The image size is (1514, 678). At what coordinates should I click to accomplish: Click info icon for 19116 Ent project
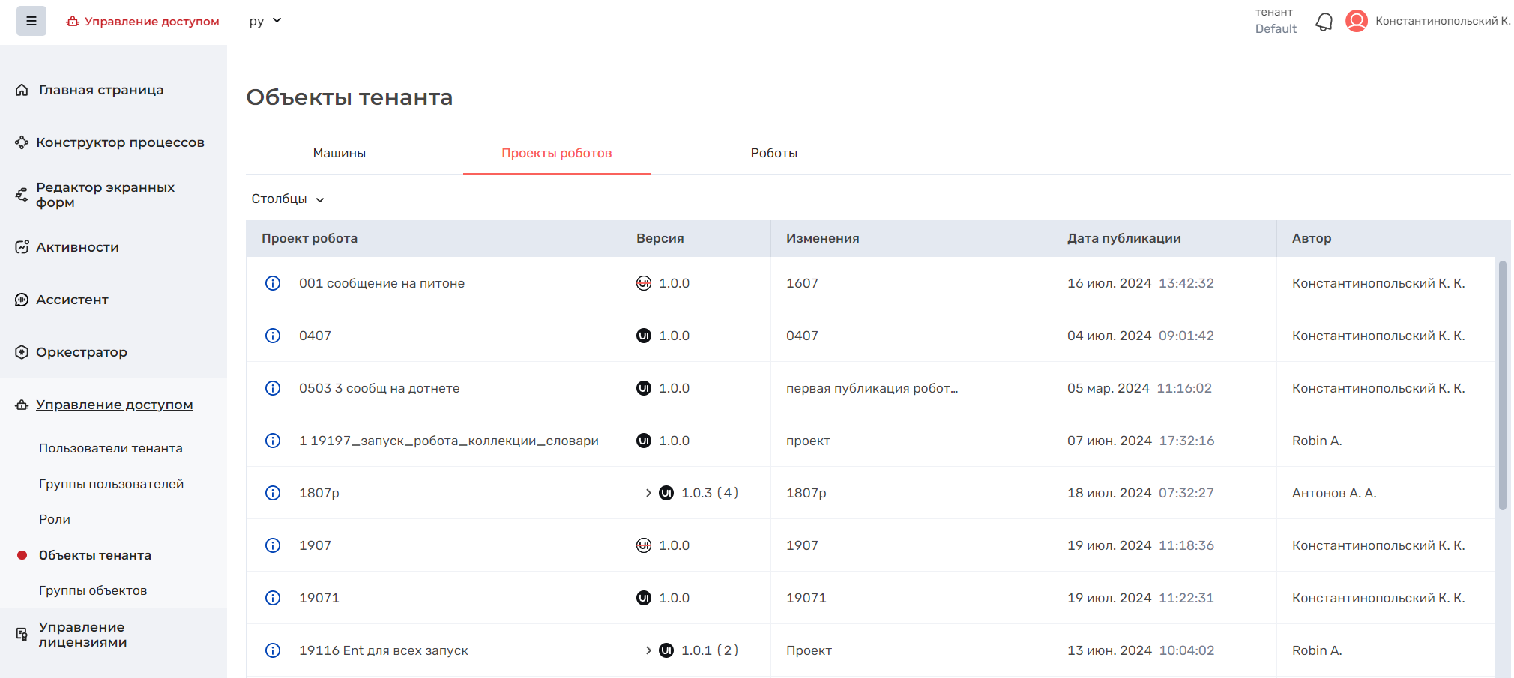tap(273, 650)
